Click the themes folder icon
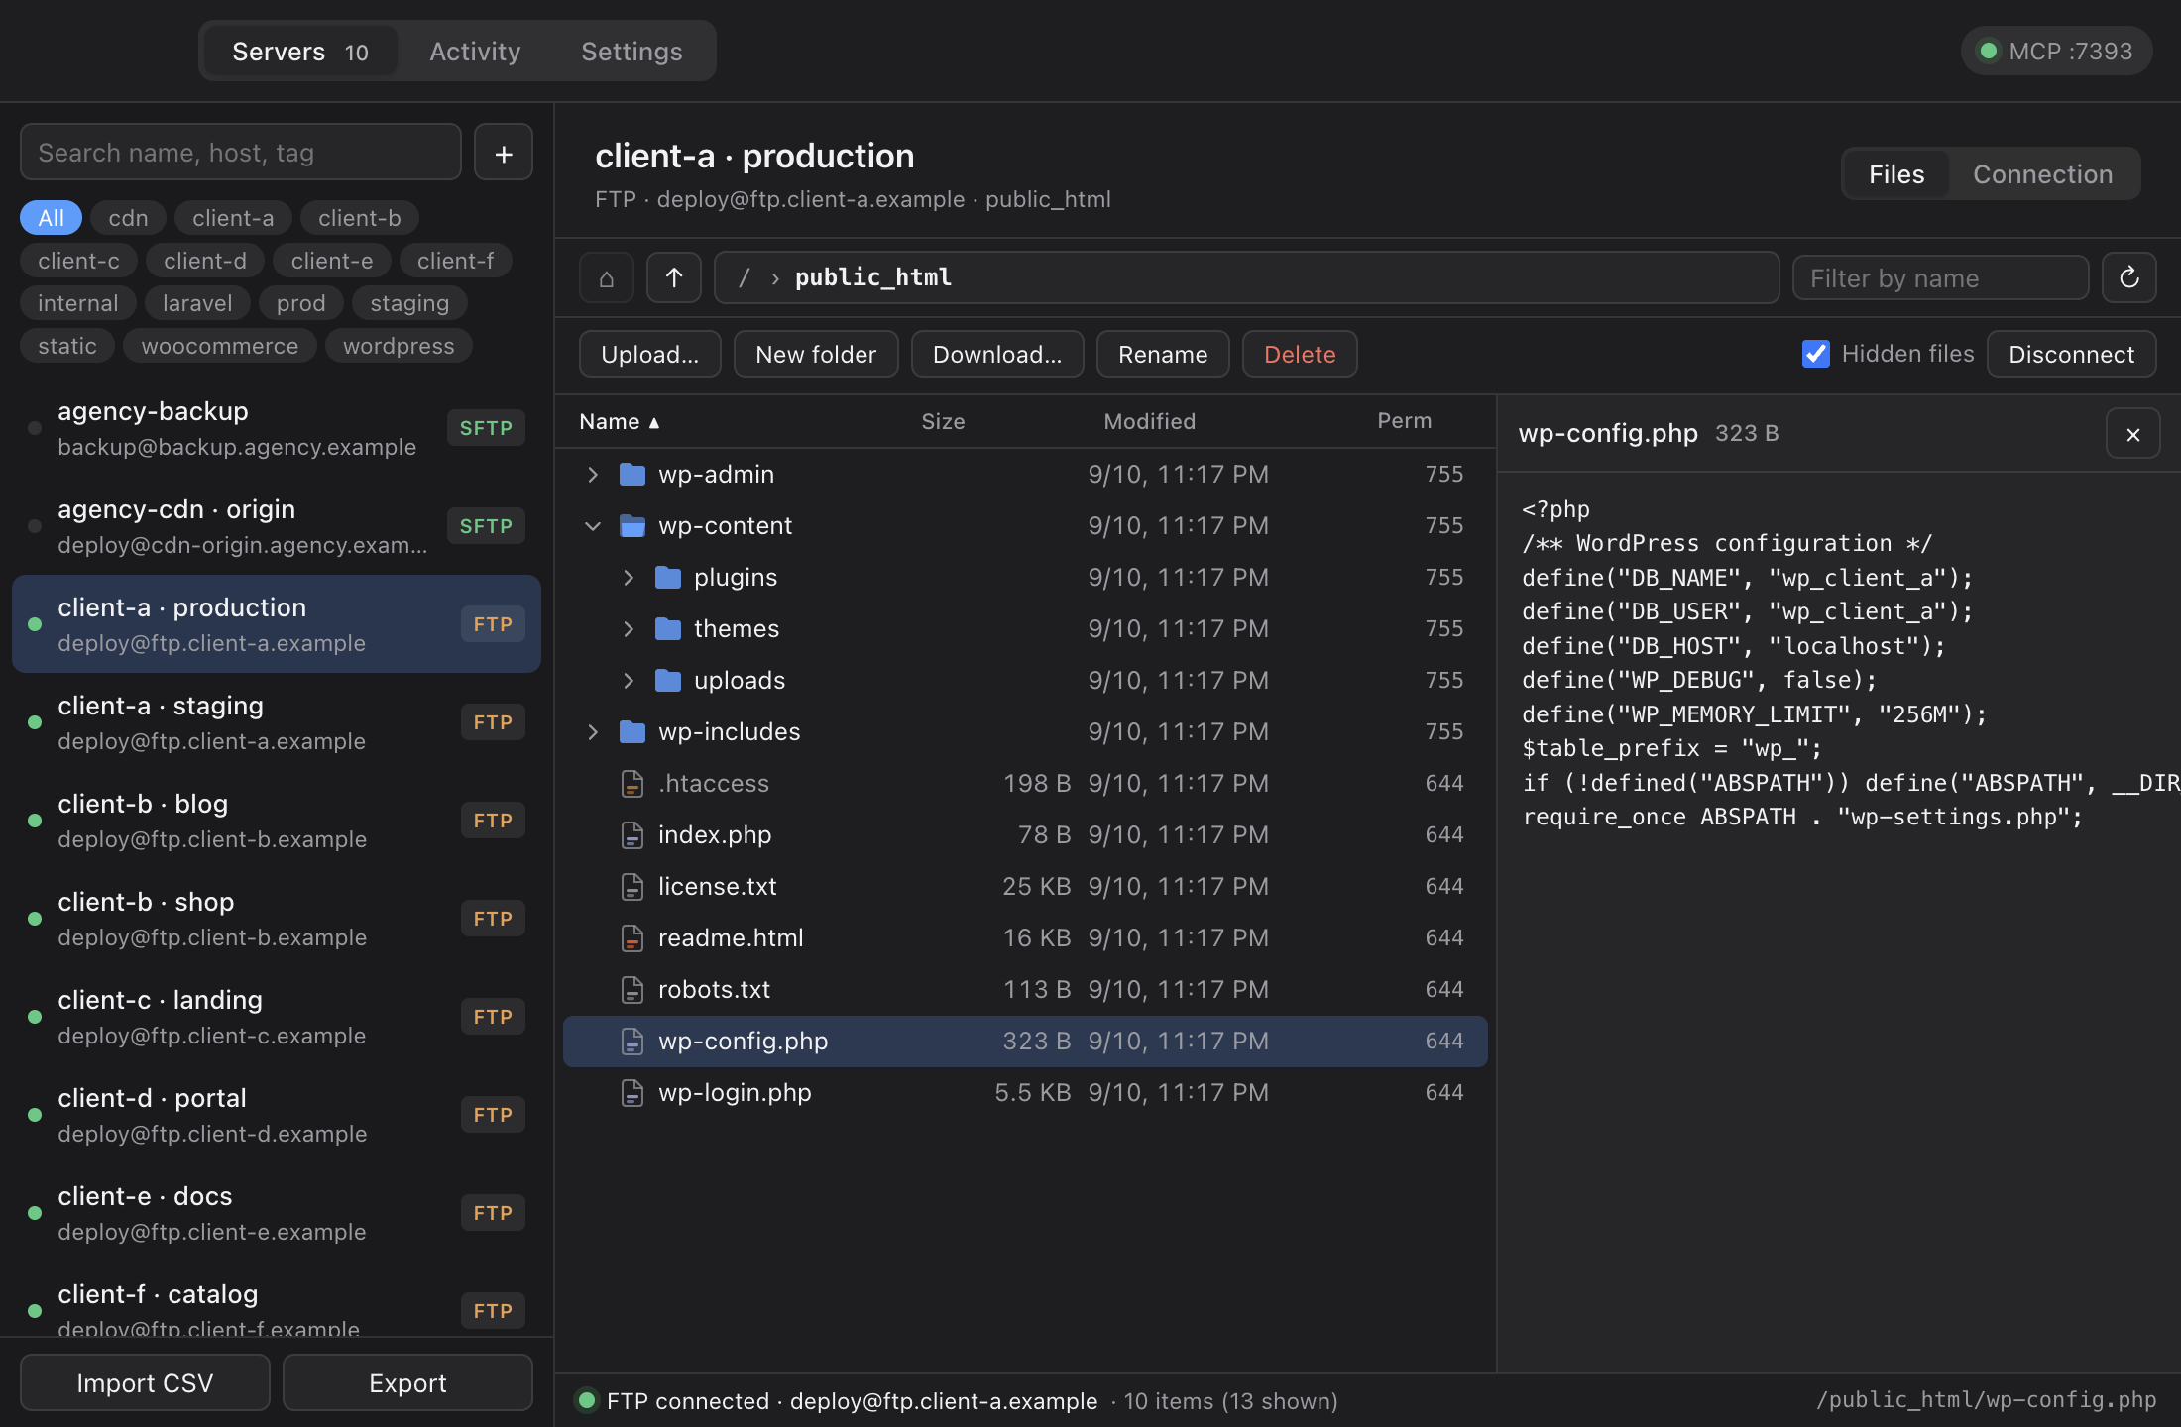This screenshot has width=2181, height=1427. 668,629
